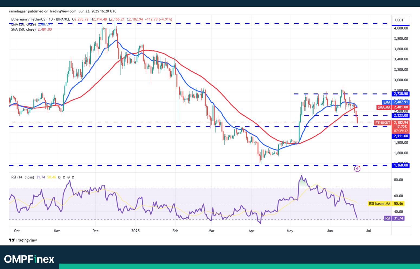Click the OMPFinex logo in footer
Viewport: 420px width, 269px height.
tap(29, 259)
